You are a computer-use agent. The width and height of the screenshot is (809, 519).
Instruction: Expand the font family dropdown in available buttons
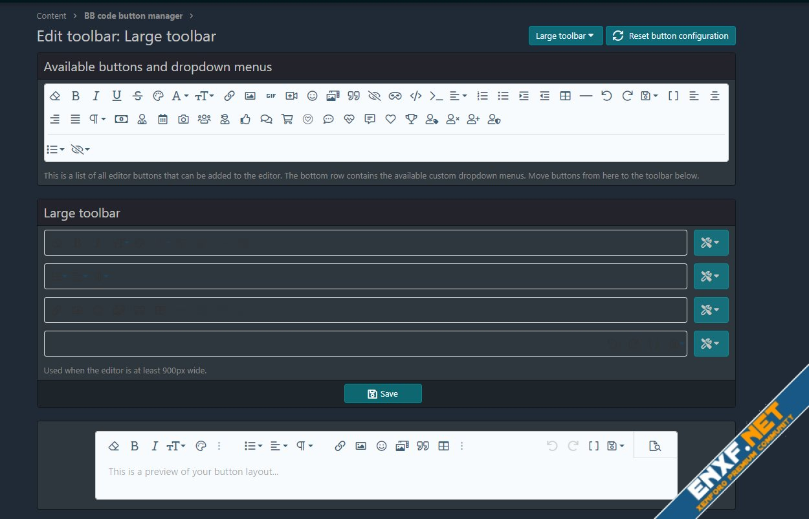[x=179, y=96]
